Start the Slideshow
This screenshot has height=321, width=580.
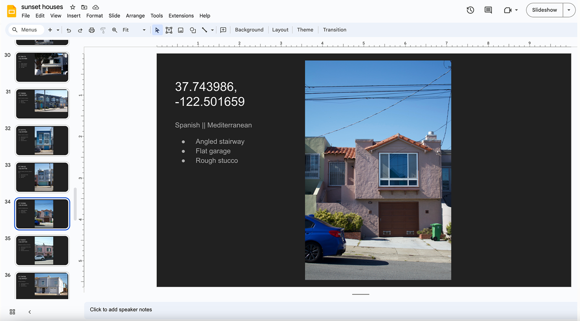coord(544,10)
